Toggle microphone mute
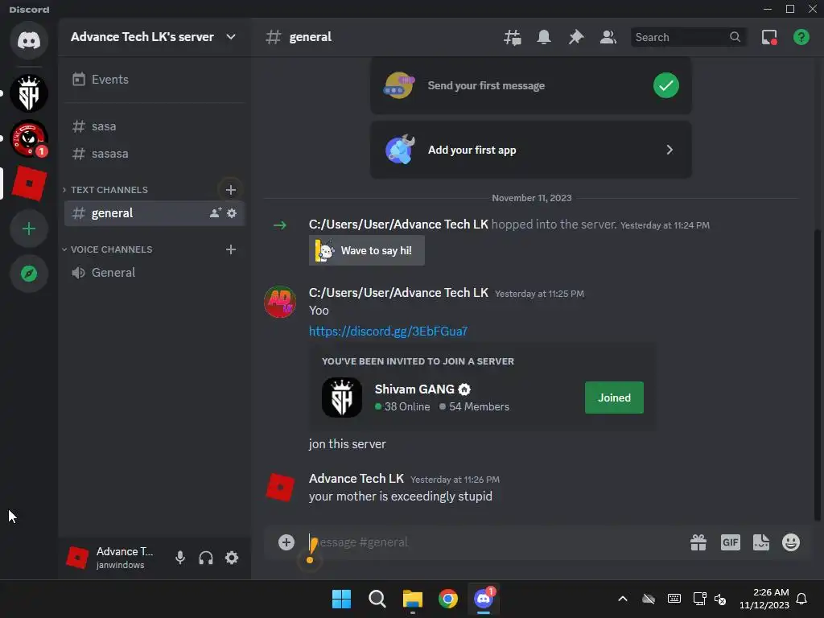The width and height of the screenshot is (824, 618). [180, 558]
